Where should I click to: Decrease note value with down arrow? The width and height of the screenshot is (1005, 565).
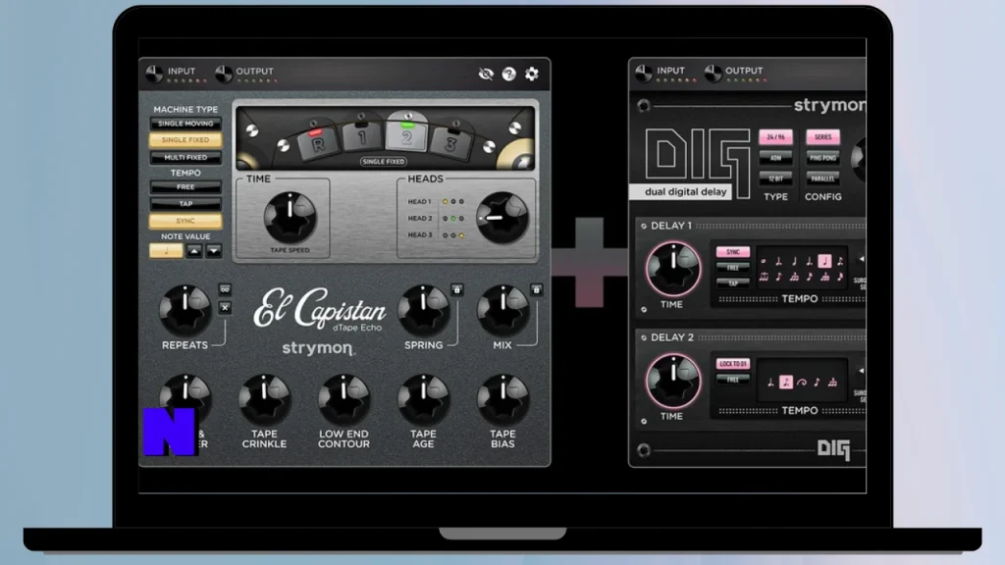coord(213,251)
